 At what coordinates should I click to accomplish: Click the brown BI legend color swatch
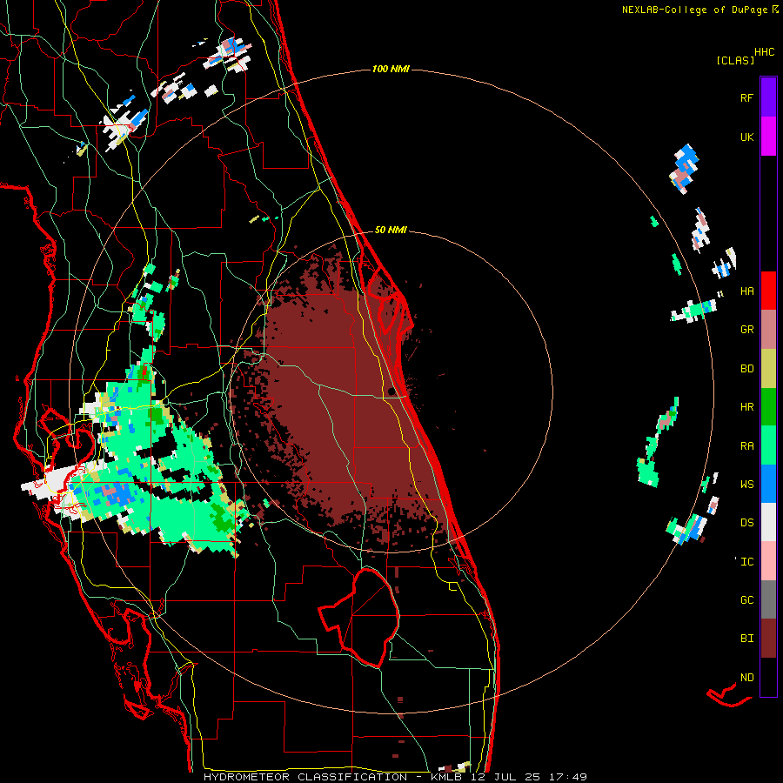[768, 639]
